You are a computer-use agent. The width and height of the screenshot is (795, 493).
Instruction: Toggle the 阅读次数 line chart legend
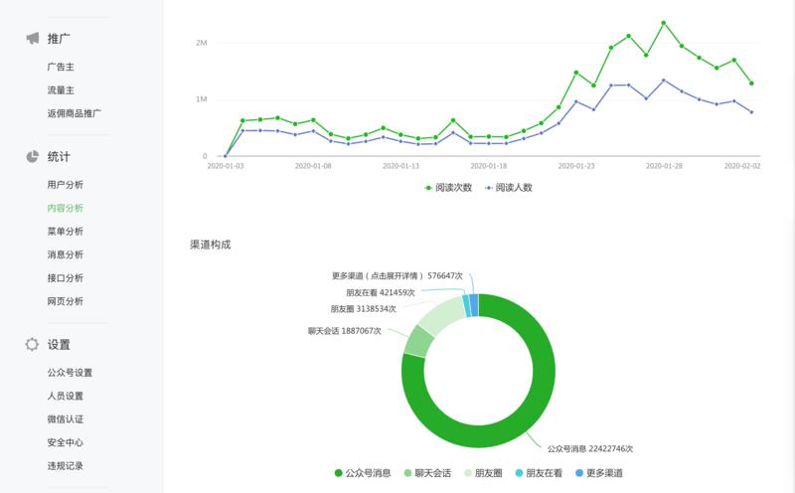point(448,188)
